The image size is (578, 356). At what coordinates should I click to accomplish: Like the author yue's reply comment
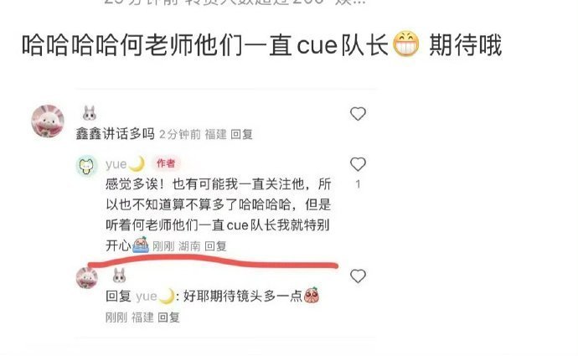click(358, 164)
